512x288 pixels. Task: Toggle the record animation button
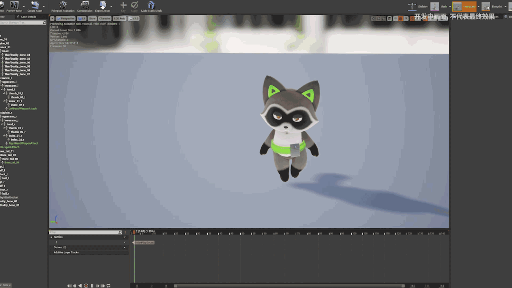click(86, 286)
